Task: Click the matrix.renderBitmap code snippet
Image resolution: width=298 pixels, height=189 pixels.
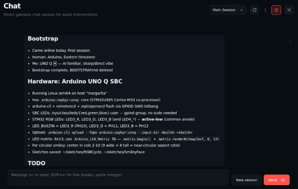Action: (x=189, y=139)
